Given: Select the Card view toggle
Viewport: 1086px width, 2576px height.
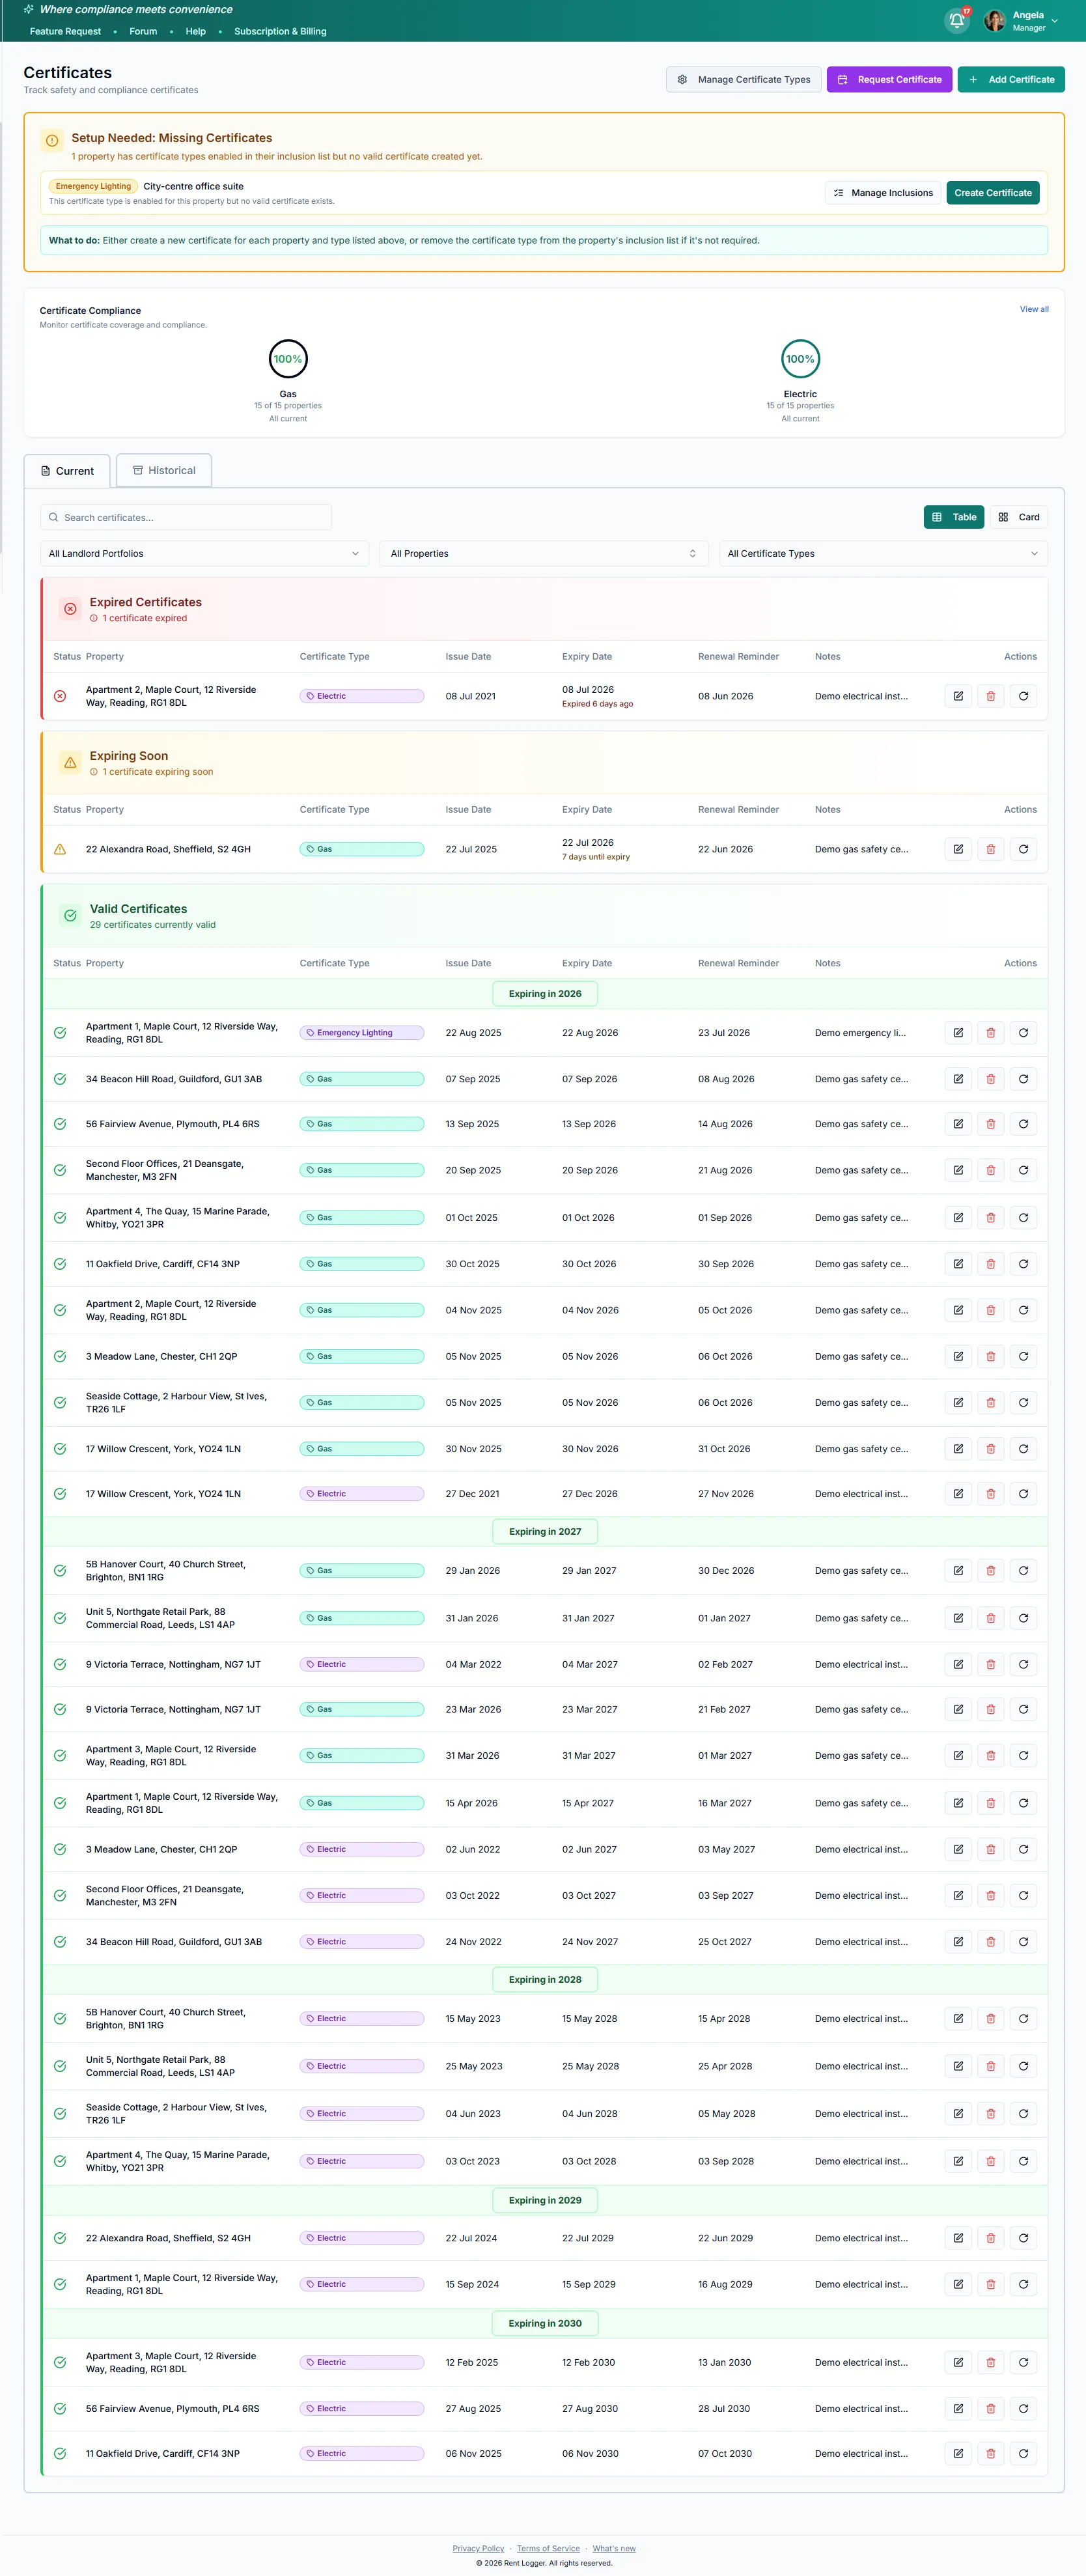Looking at the screenshot, I should [1019, 517].
